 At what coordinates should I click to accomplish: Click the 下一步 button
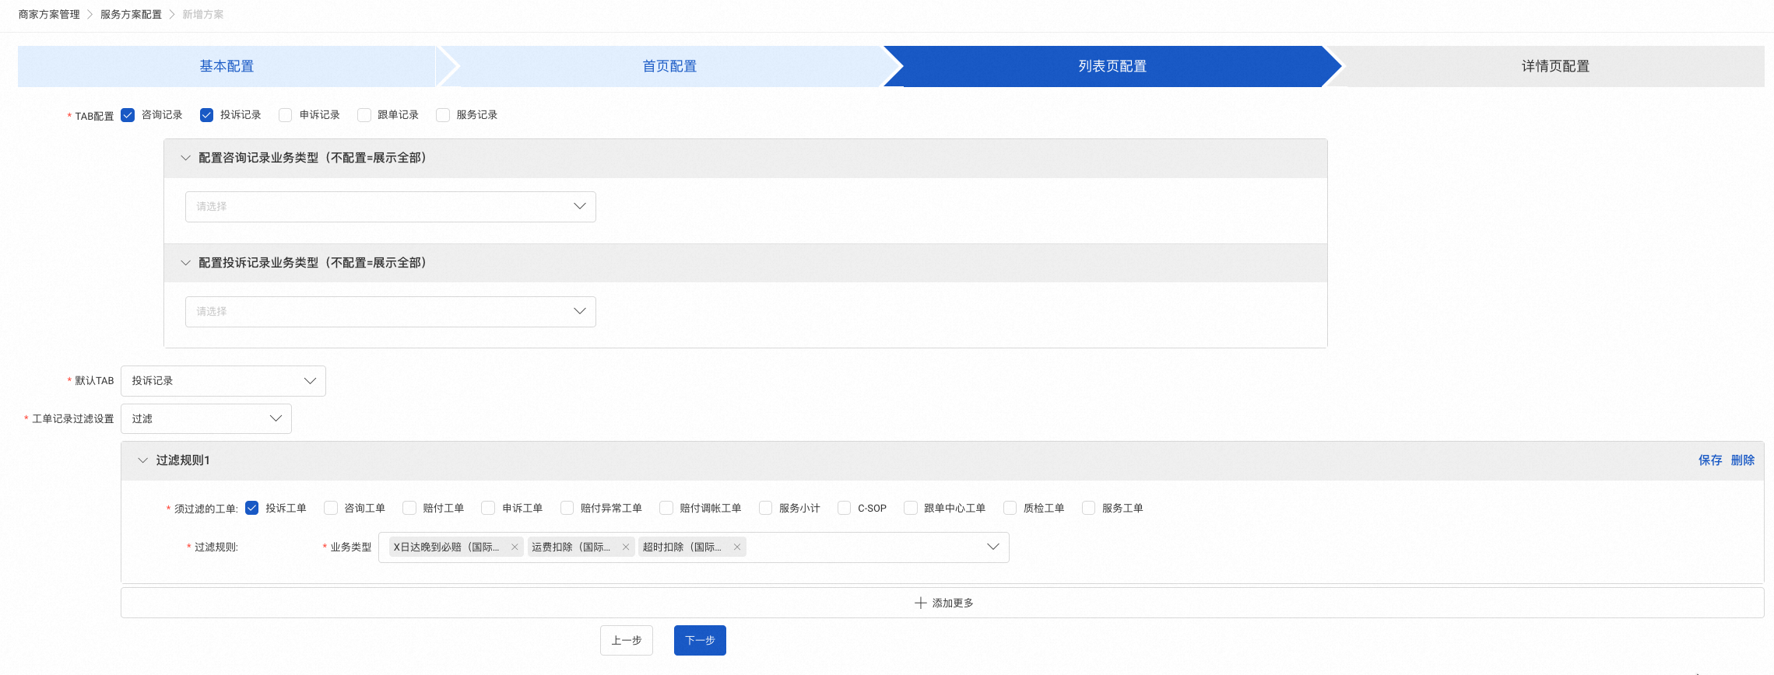click(x=700, y=641)
